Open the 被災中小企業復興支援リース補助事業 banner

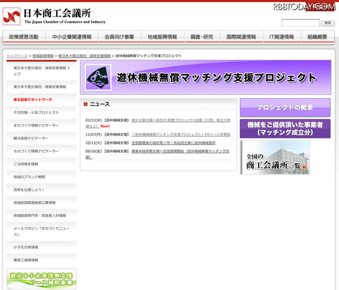pos(42,279)
